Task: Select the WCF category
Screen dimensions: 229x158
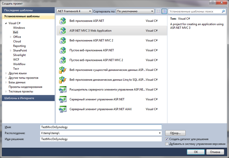Action: [16, 59]
